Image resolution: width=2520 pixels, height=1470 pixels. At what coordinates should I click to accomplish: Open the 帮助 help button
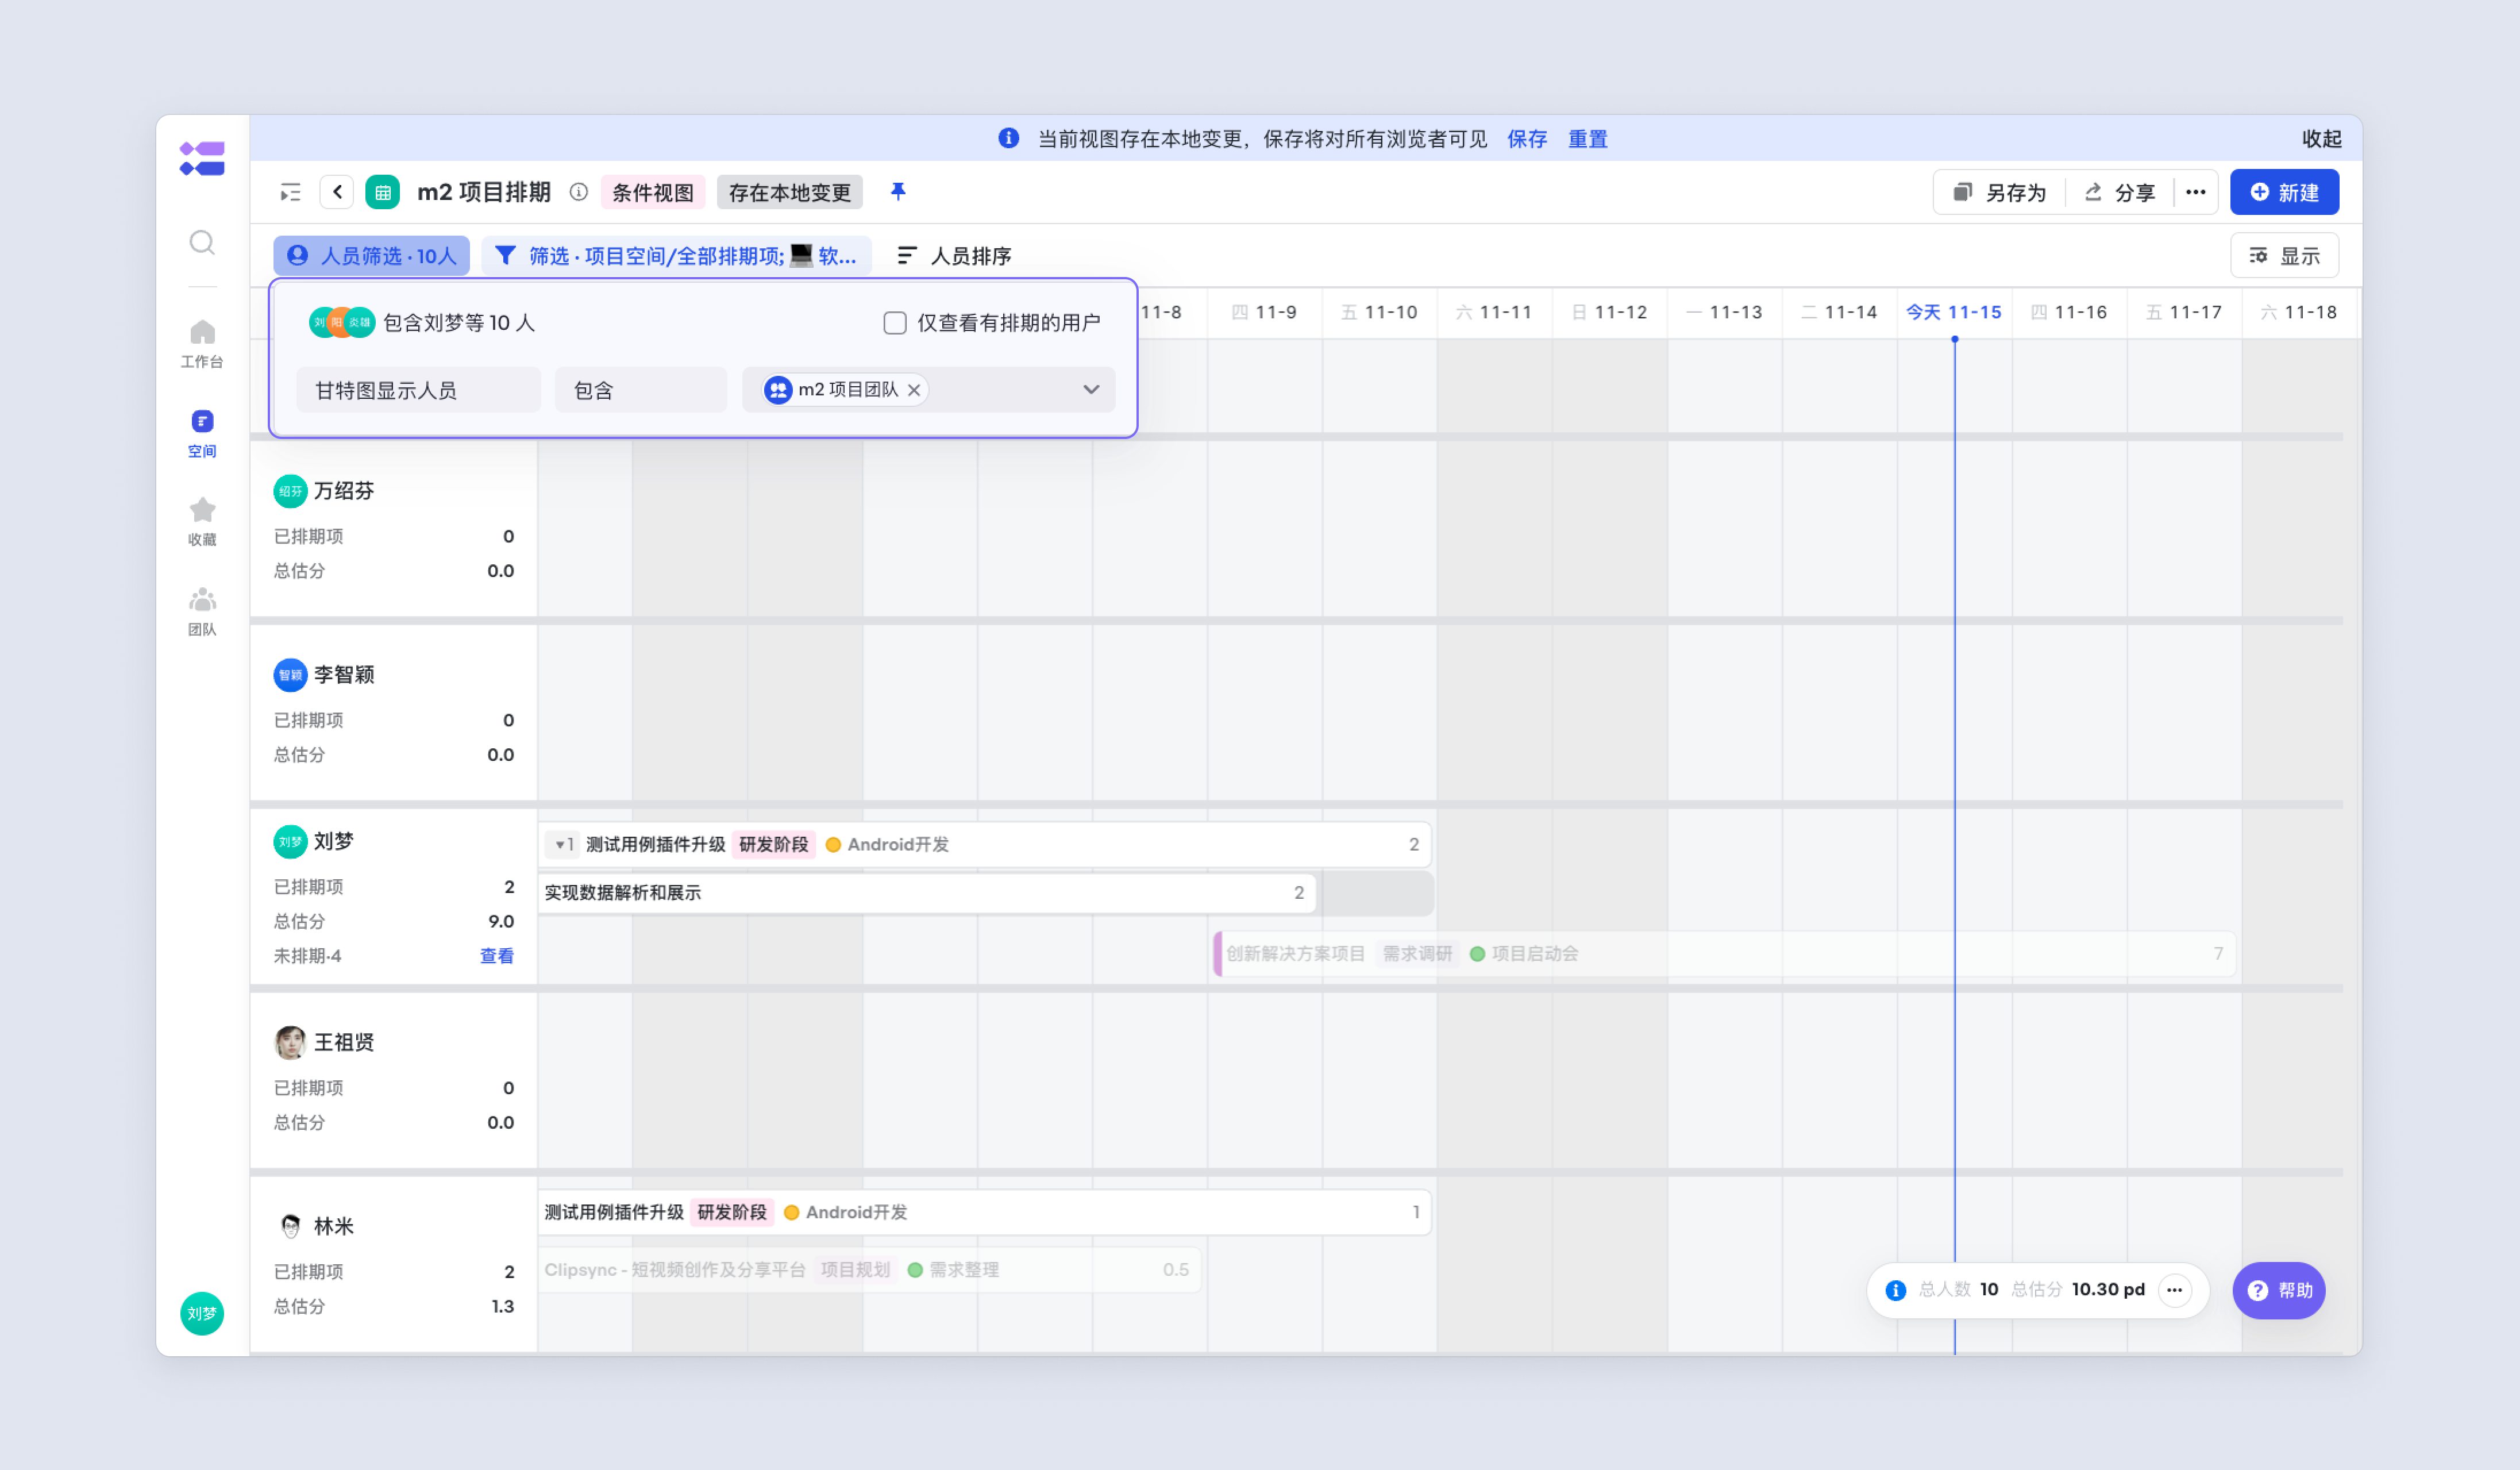click(2279, 1290)
